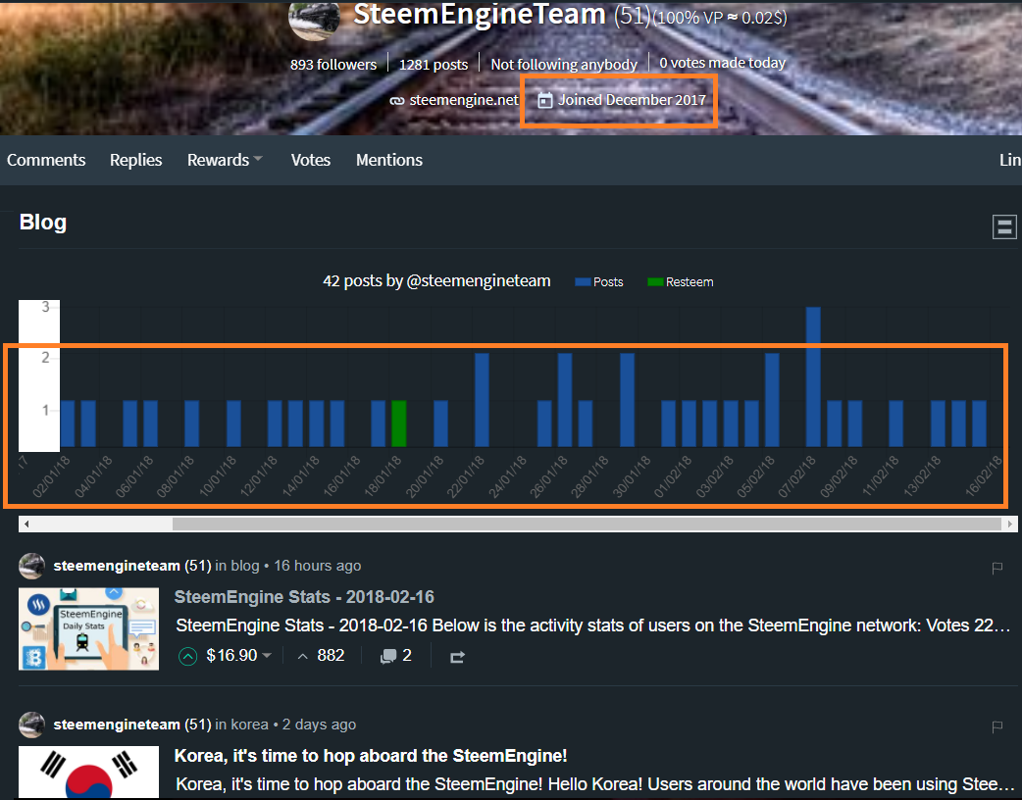Screen dimensions: 1022x800
Task: Open the SteemEngine Stats post excerpt text
Action: 593,625
